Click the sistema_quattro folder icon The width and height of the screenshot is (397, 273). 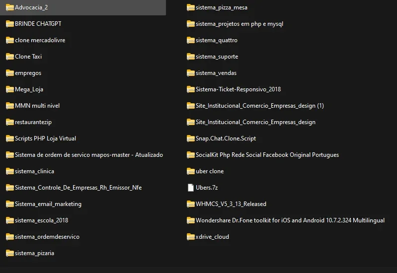(x=191, y=40)
